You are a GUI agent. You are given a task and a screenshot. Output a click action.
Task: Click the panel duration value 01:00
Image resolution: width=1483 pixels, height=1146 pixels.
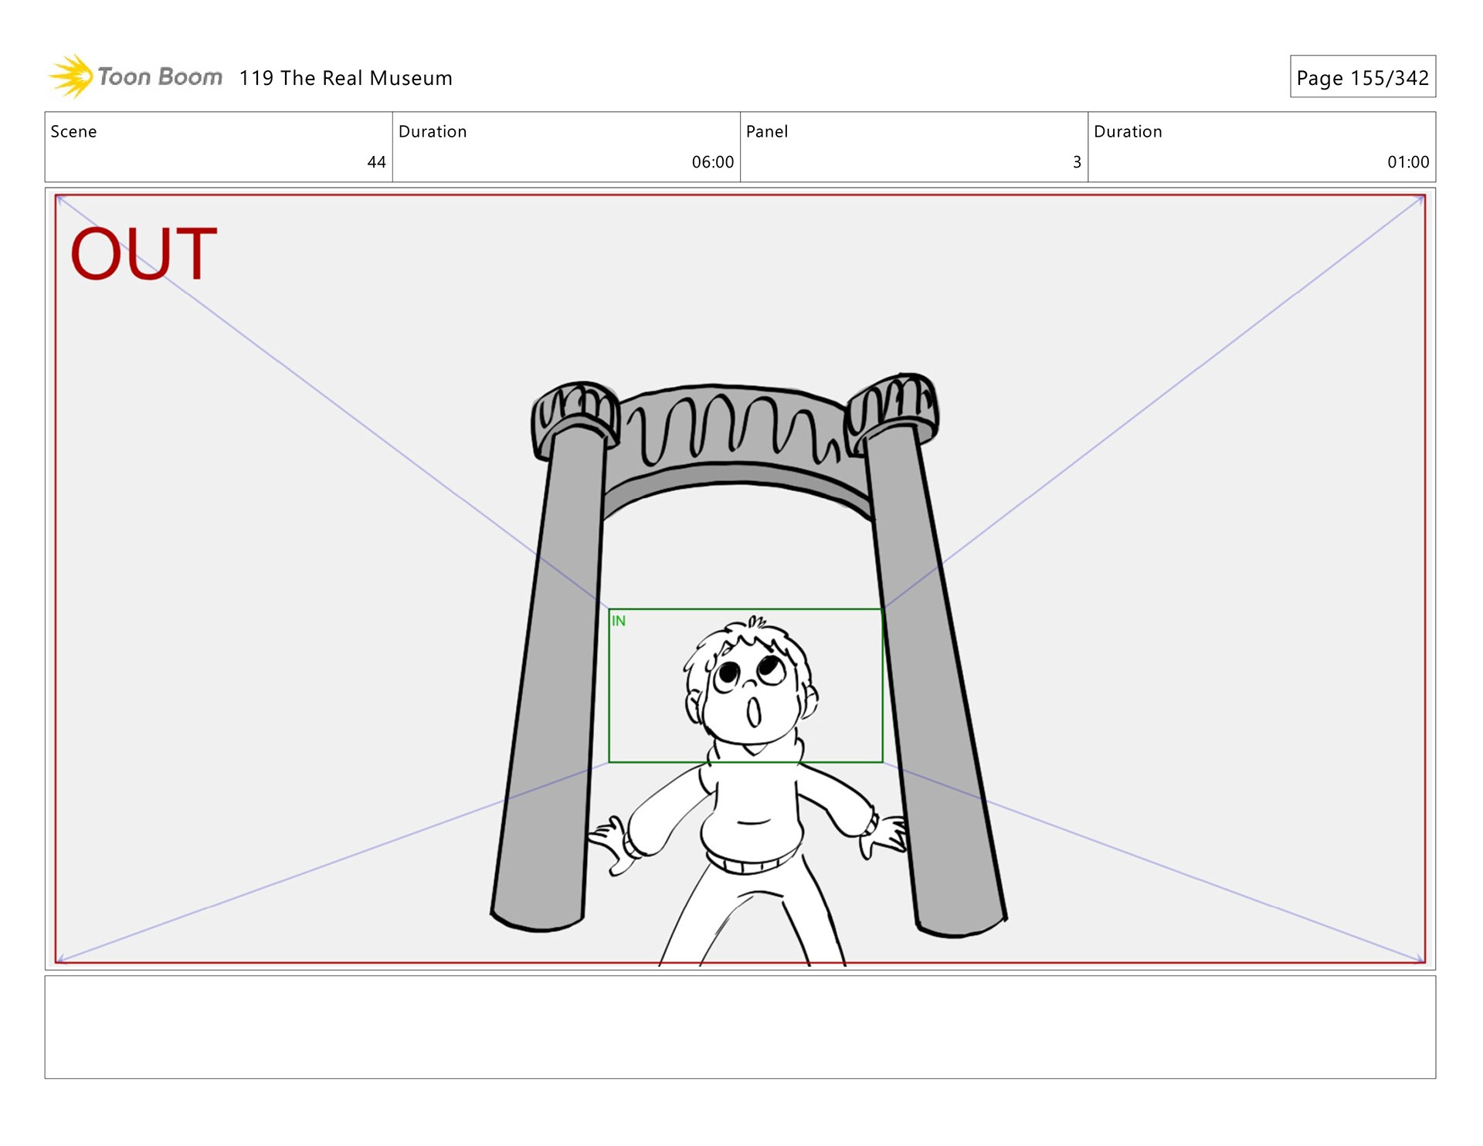point(1407,162)
